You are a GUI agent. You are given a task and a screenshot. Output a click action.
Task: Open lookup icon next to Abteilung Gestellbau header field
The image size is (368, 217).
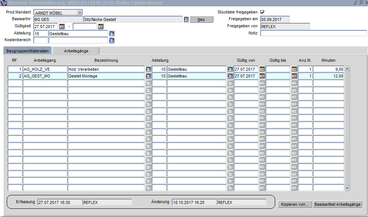click(x=112, y=34)
